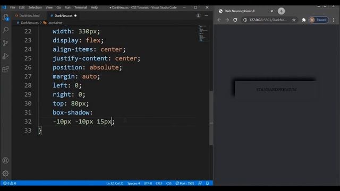Image resolution: width=340 pixels, height=191 pixels.
Task: Split the editor to the right
Action: point(198,15)
